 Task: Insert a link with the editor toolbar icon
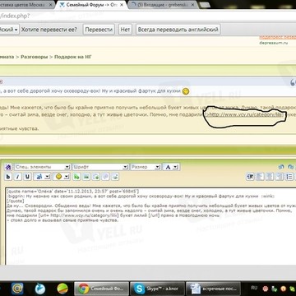coord(76,177)
